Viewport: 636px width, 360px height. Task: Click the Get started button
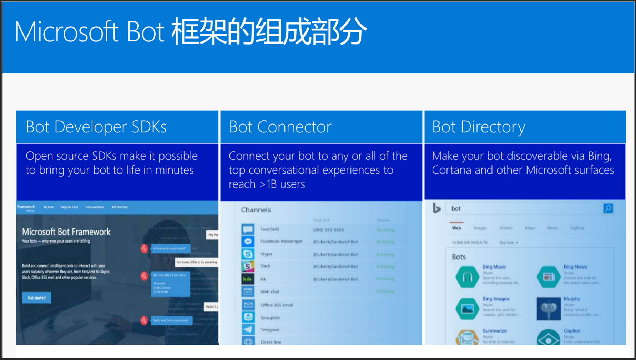pyautogui.click(x=36, y=297)
